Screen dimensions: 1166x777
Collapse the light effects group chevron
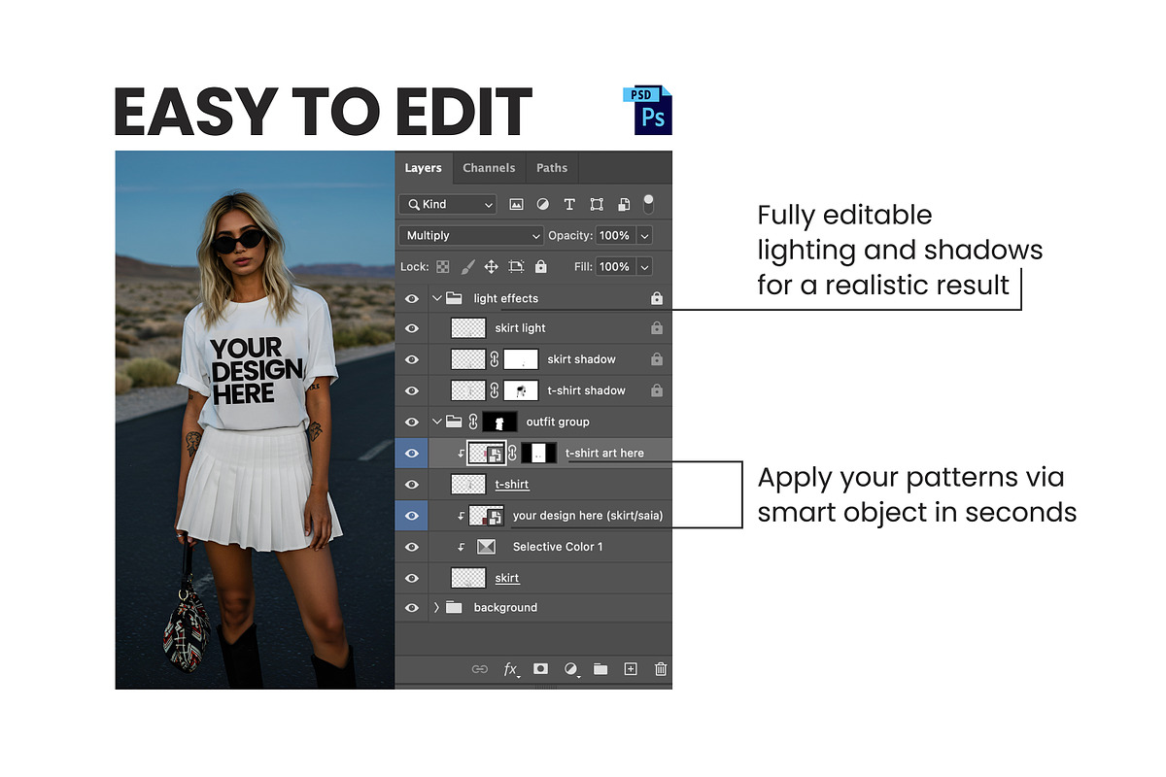pos(436,298)
